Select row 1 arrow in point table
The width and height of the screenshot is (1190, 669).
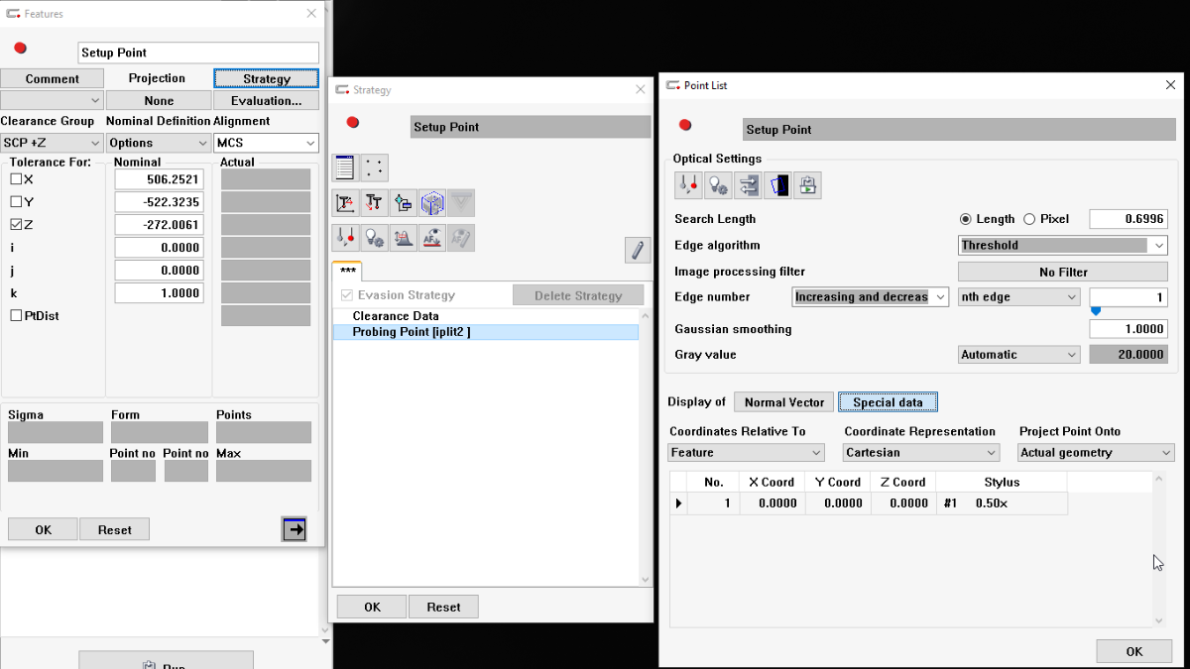tap(678, 503)
